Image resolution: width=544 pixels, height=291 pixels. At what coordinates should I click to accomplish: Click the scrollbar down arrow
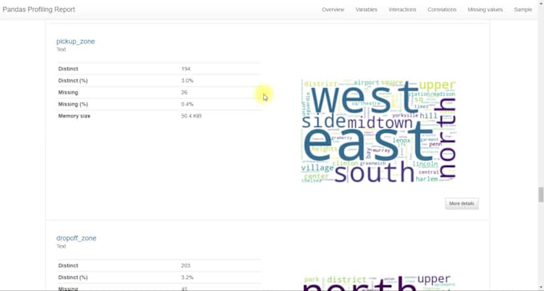click(x=541, y=289)
